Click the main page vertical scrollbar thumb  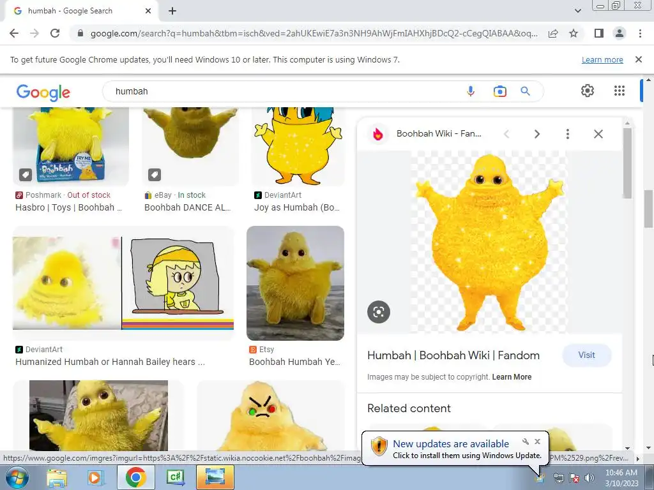coord(648,209)
